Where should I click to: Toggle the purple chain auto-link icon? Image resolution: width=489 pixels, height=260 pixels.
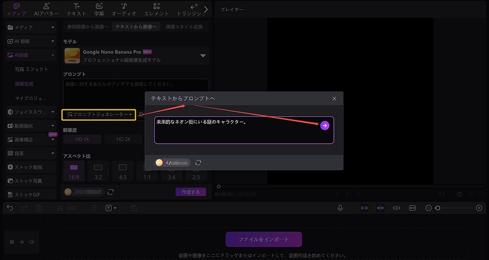[364, 208]
